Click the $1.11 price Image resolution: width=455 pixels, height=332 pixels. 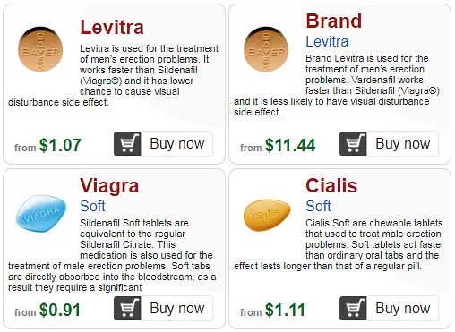[285, 310]
